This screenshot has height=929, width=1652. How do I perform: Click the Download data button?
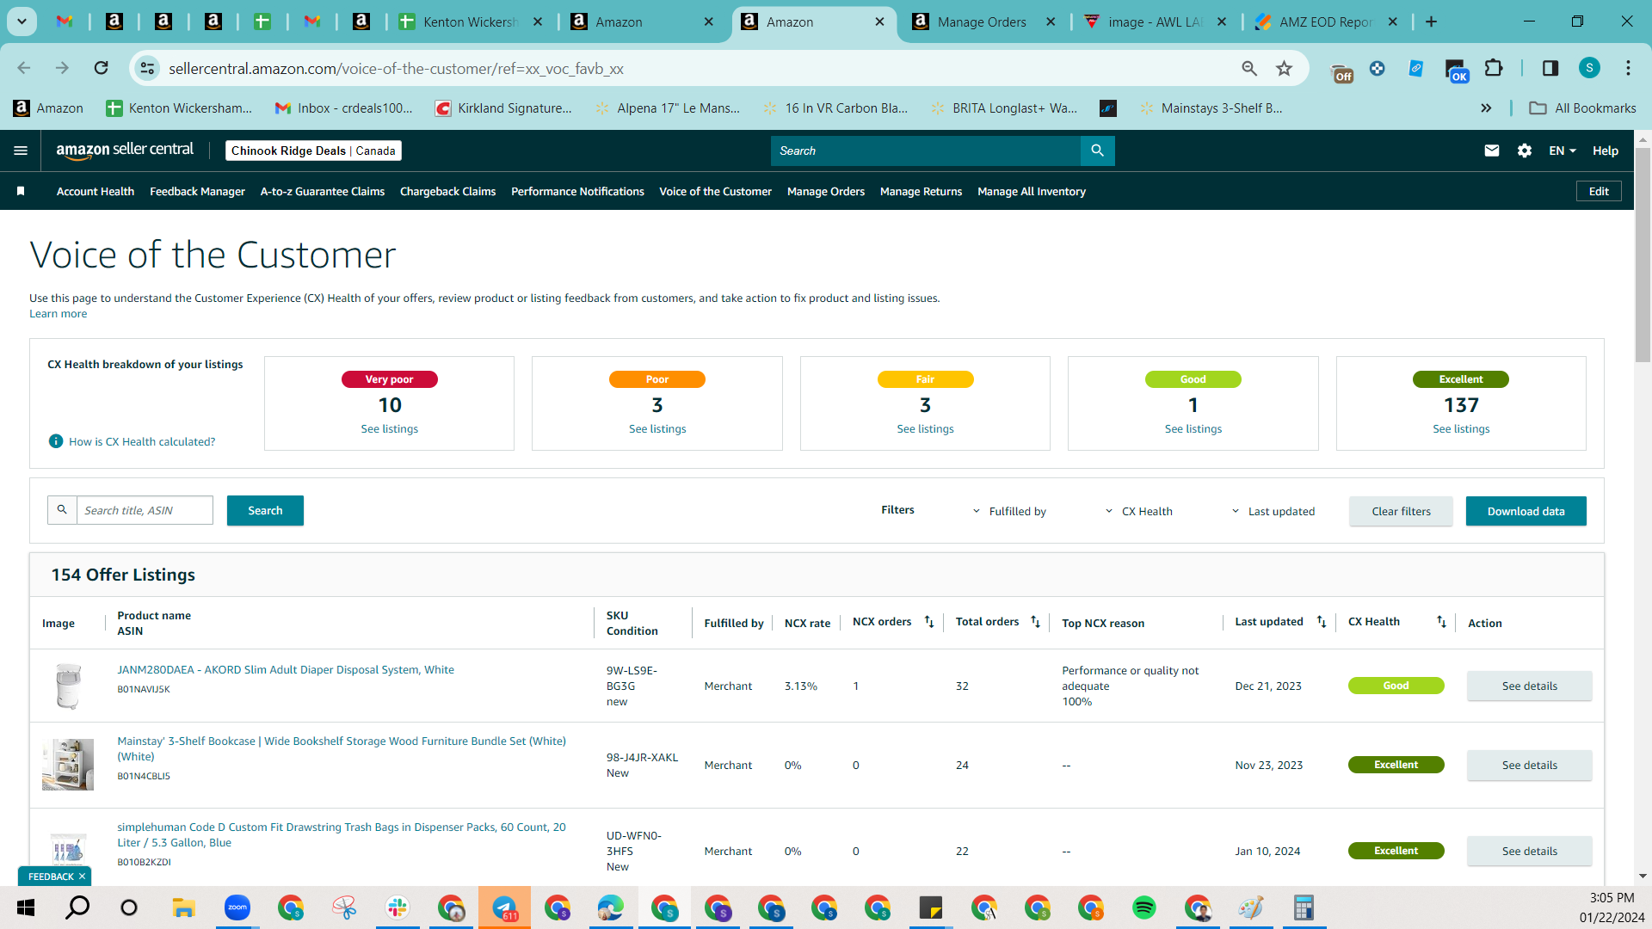pyautogui.click(x=1526, y=511)
